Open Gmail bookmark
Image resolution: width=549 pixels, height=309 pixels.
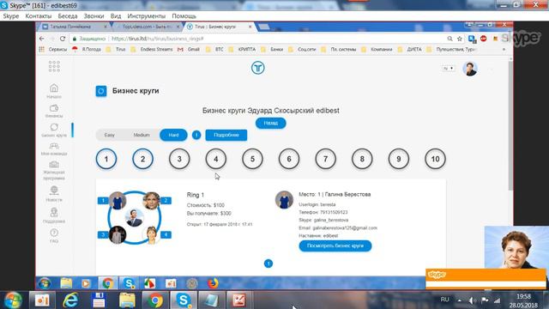pyautogui.click(x=189, y=50)
